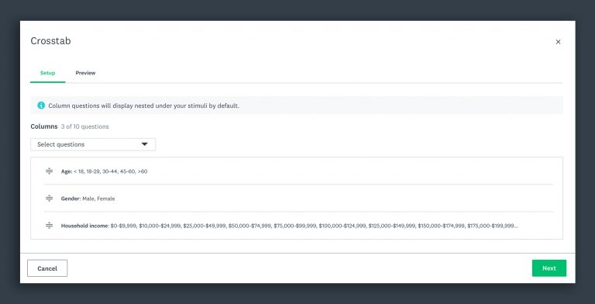595x304 pixels.
Task: Grab the reorder handle beside Age
Action: 50,171
